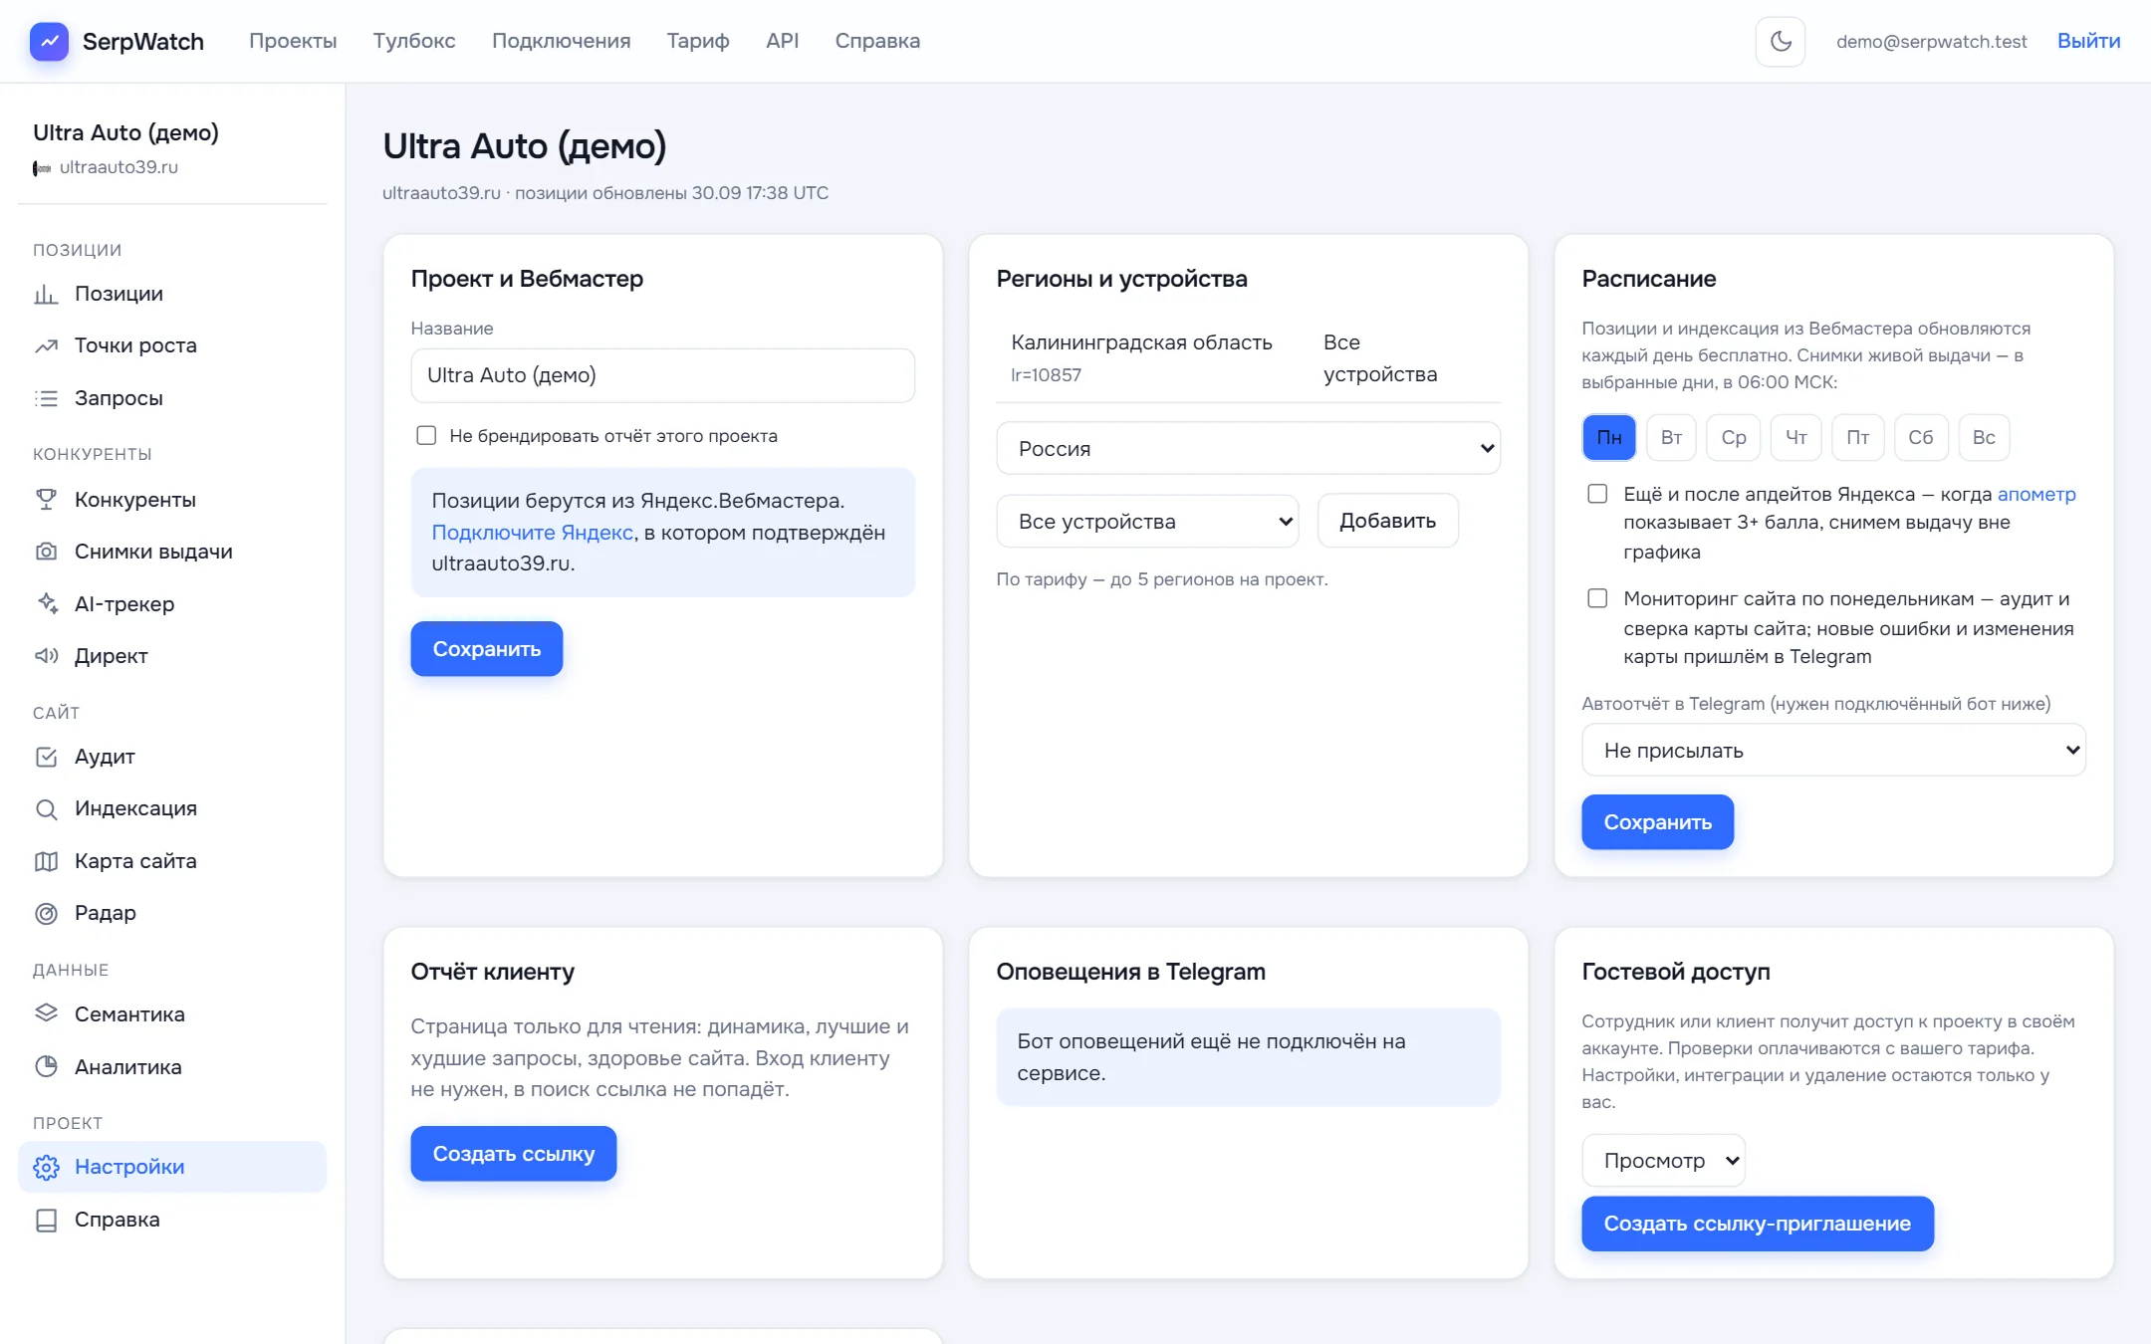This screenshot has height=1344, width=2151.
Task: Open the апометр link
Action: [x=2036, y=494]
